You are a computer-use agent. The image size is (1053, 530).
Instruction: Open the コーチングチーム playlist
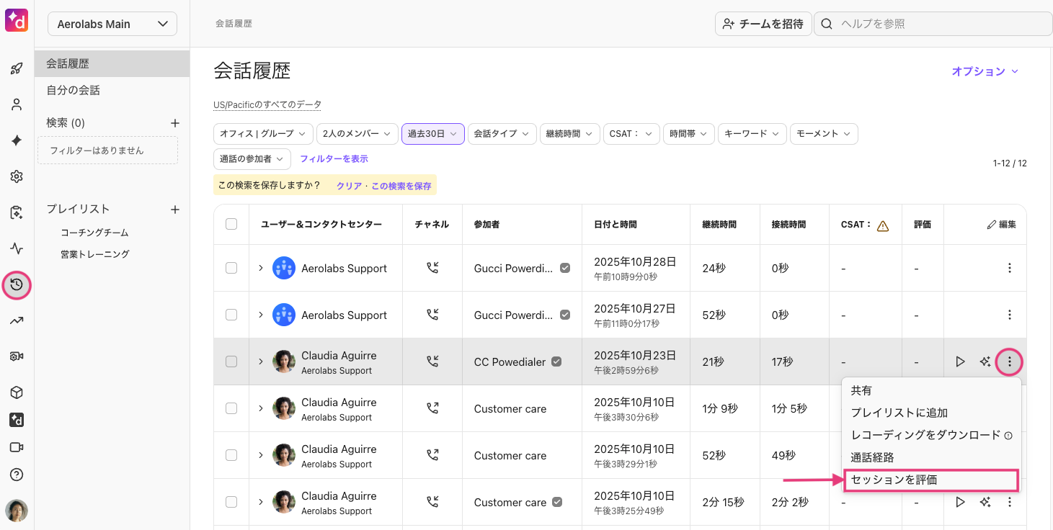click(94, 233)
